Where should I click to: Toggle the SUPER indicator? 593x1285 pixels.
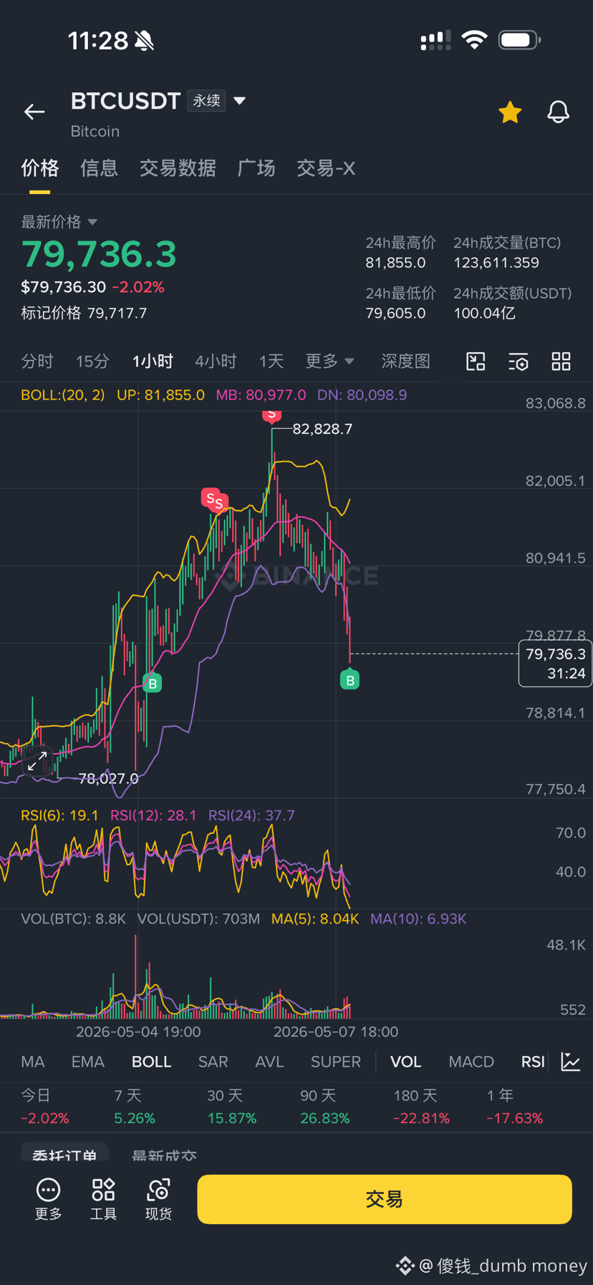coord(336,1062)
